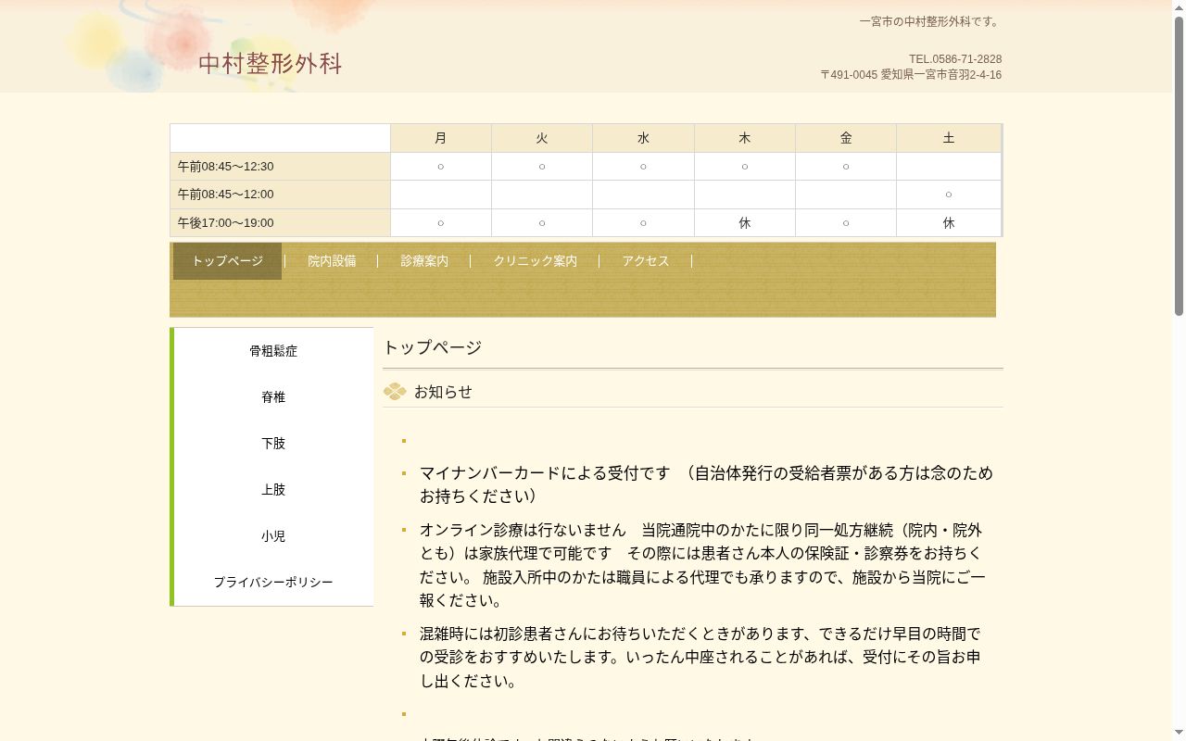Click the address 〒491-0045 愛知県一宮市音羽2-4-16

911,75
